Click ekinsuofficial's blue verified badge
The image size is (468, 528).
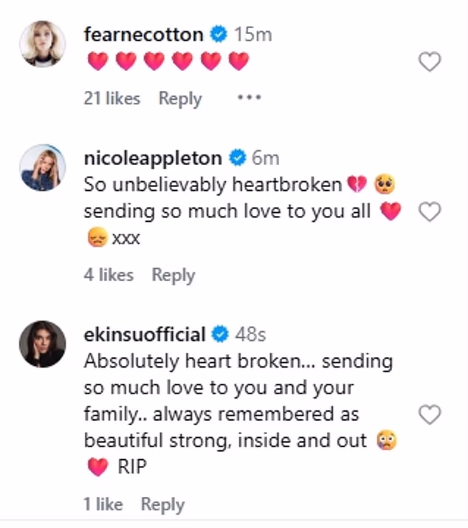point(220,334)
